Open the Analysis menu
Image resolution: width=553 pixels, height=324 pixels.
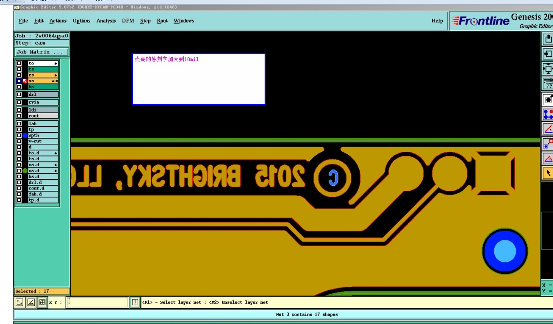tap(106, 21)
